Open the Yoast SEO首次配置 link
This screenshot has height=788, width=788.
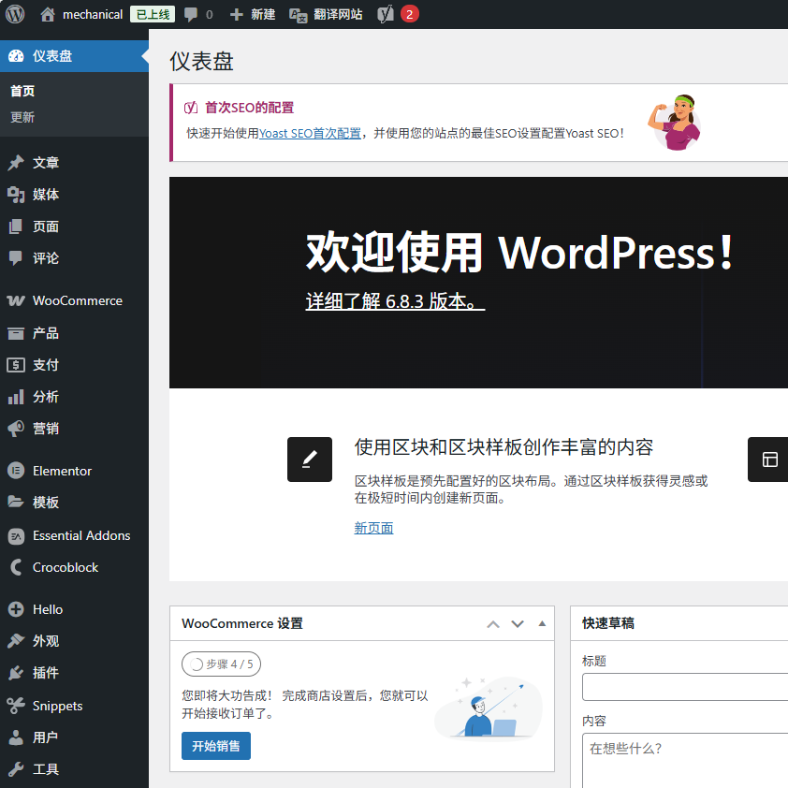pos(310,133)
